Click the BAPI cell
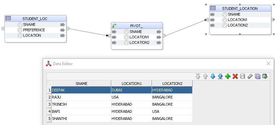The height and width of the screenshot is (125, 275). point(81,111)
